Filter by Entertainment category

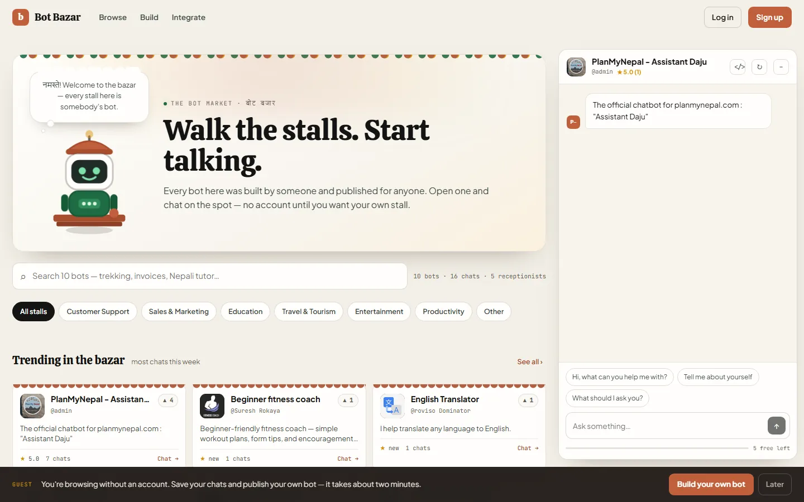click(379, 311)
